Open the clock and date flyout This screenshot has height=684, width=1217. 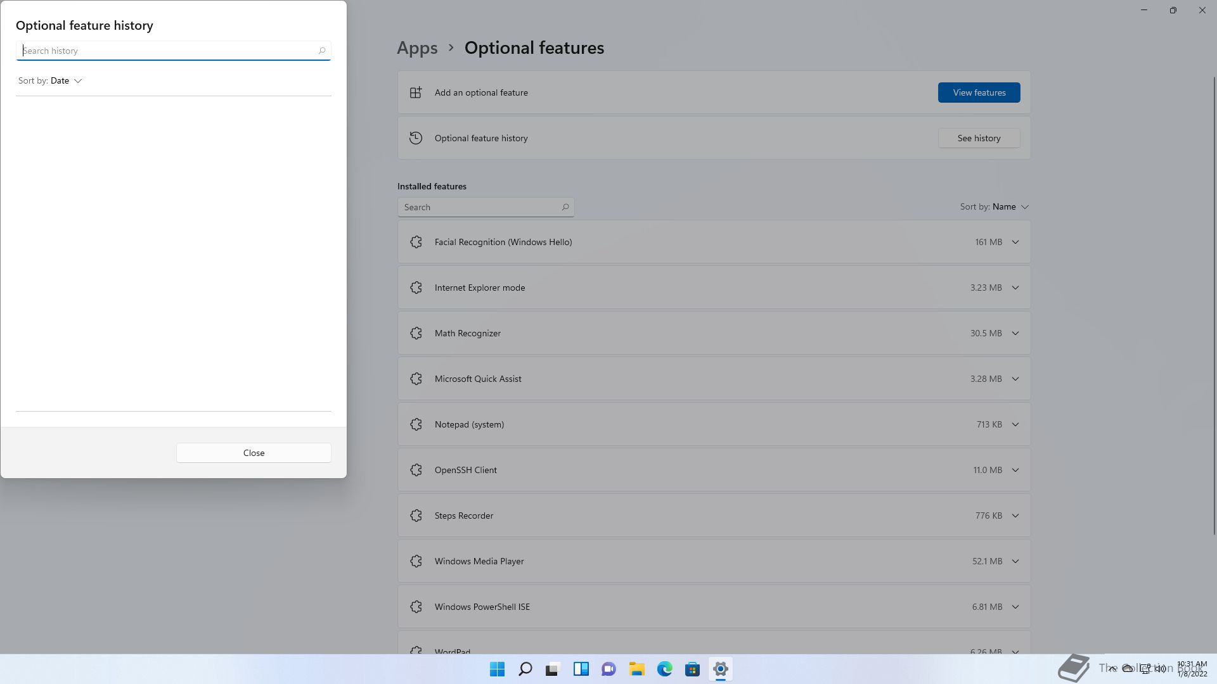click(x=1192, y=669)
